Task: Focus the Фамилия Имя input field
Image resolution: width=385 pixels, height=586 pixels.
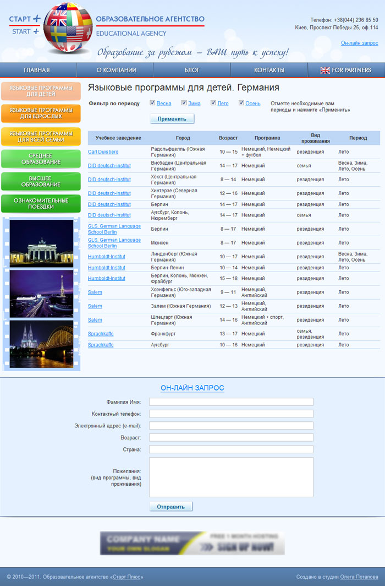Action: [232, 401]
